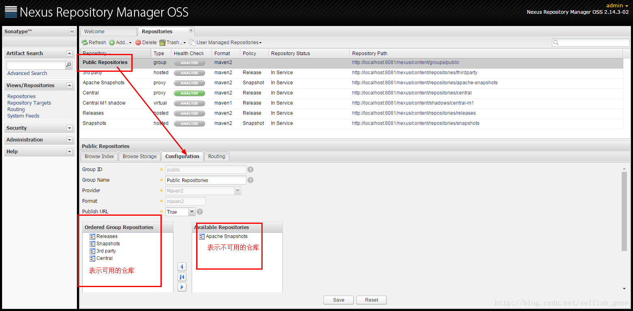
Task: Click the move-left arrow button
Action: [x=182, y=267]
